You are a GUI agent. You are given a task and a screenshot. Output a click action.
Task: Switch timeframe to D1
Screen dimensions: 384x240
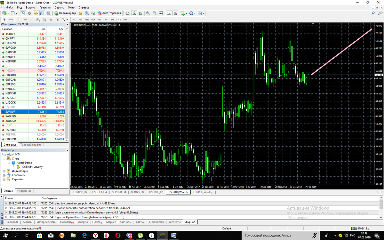[x=112, y=20]
